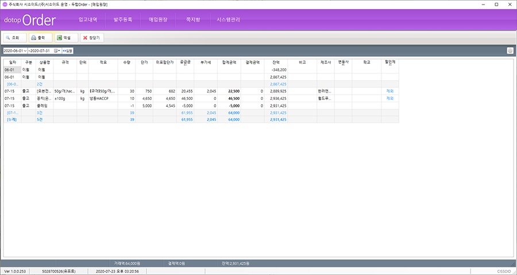Open the 쪽지함 message box menu

pyautogui.click(x=193, y=20)
